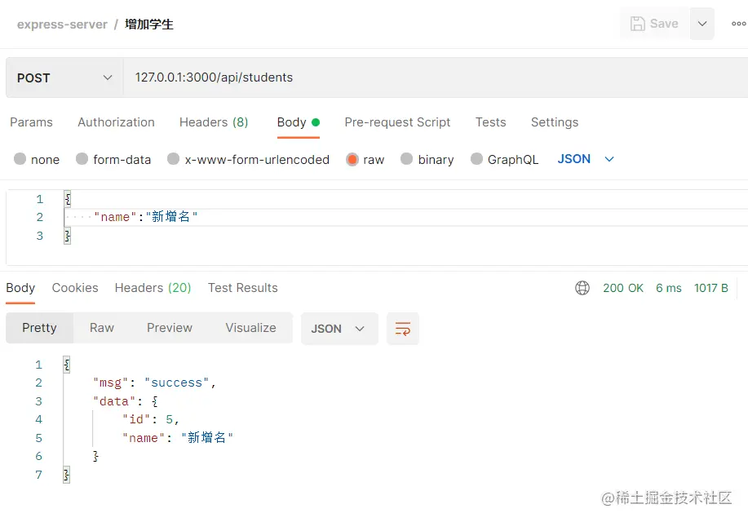The height and width of the screenshot is (522, 748).
Task: Select the none body type
Action: (x=20, y=159)
